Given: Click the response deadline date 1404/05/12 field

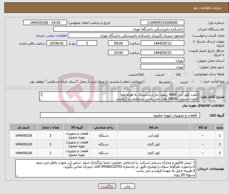Looking at the screenshot, I should (162, 43).
